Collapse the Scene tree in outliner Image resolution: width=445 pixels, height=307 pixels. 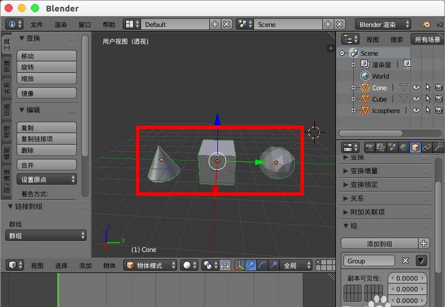point(342,53)
